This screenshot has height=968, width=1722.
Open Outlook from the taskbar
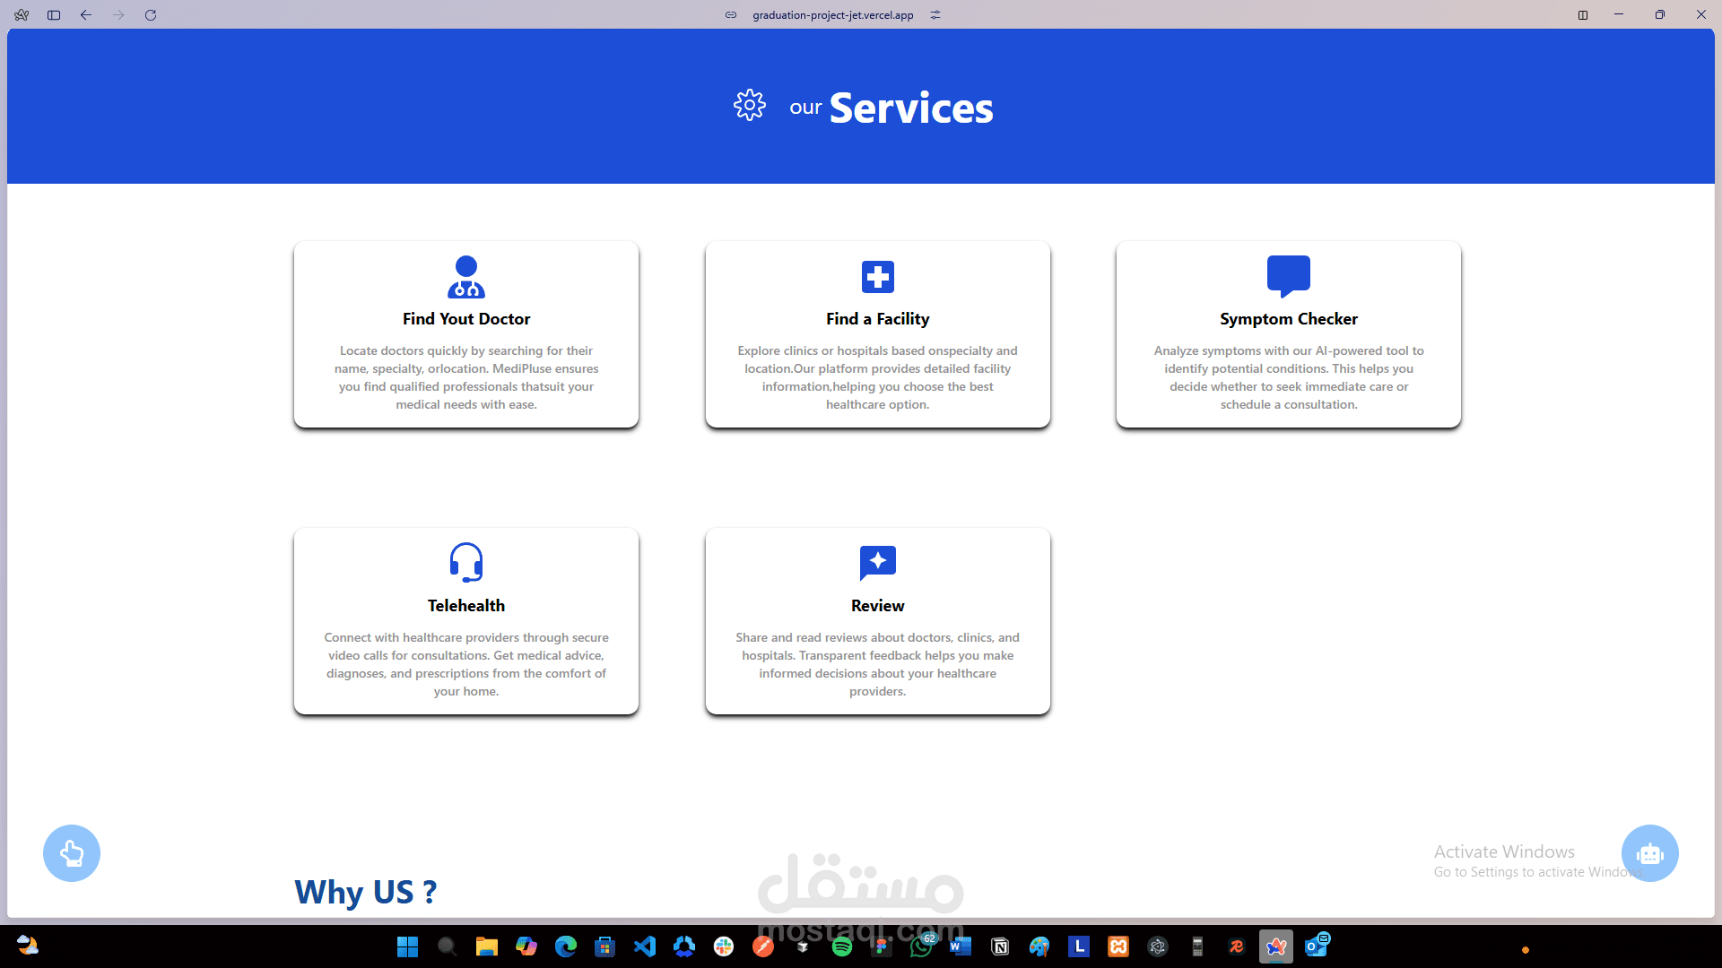(1317, 946)
